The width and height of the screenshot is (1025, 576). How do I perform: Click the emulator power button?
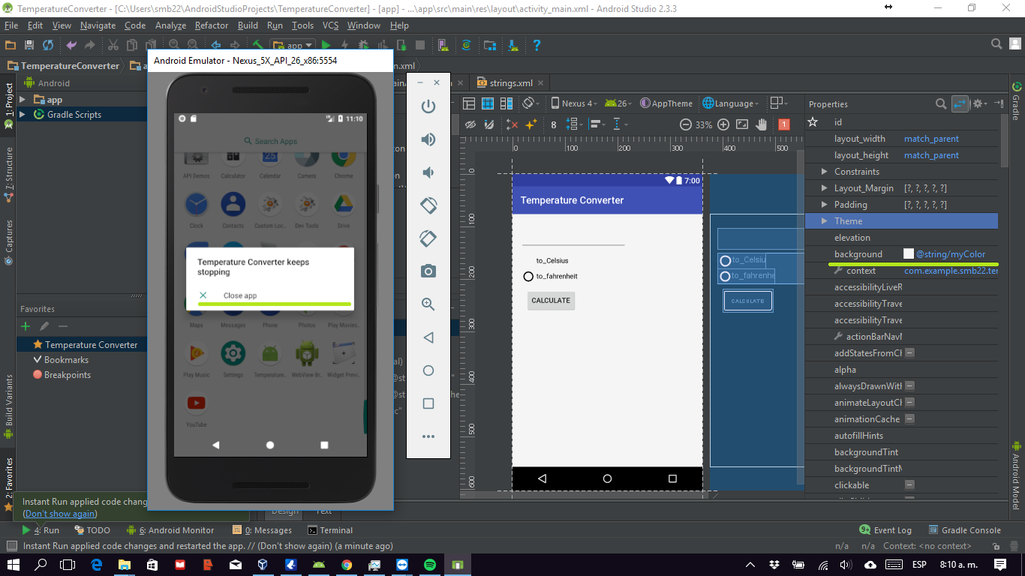[x=428, y=106]
